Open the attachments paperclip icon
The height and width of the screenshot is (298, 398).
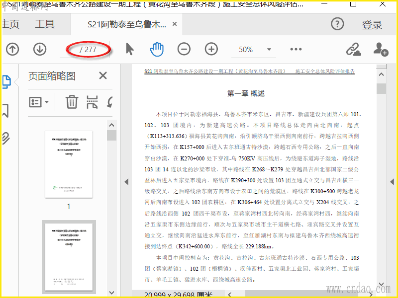[6, 138]
